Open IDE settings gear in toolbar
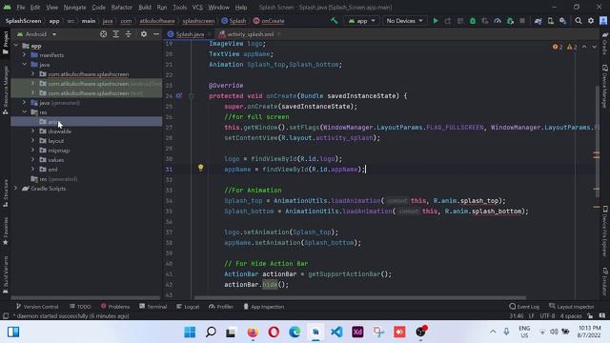 tap(591, 21)
